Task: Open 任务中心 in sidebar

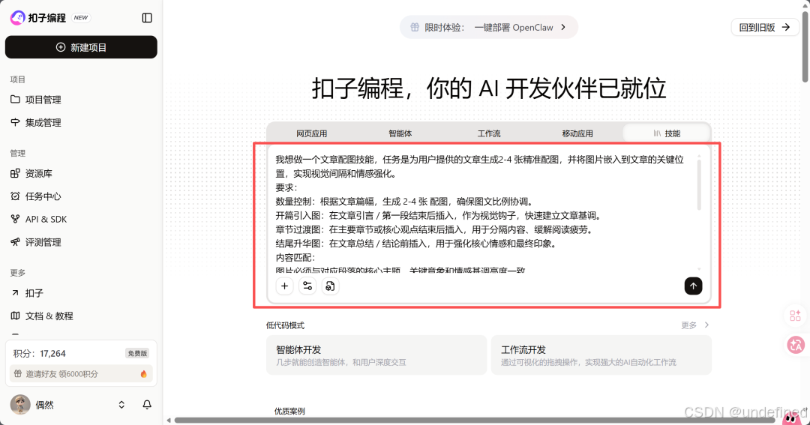Action: click(x=81, y=196)
